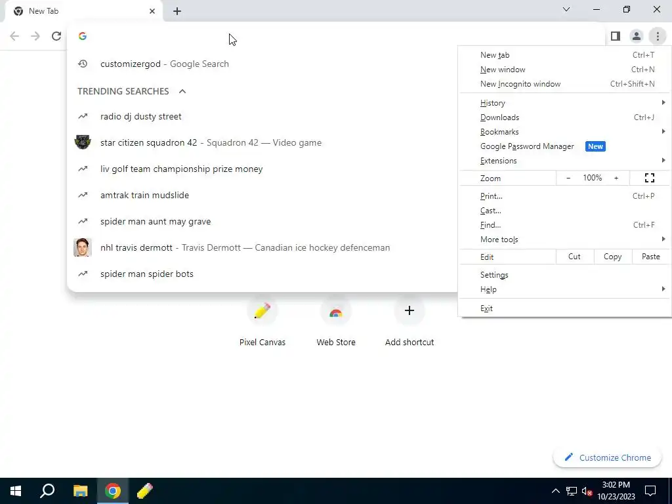672x504 pixels.
Task: Show hidden system tray icons
Action: pos(555,491)
